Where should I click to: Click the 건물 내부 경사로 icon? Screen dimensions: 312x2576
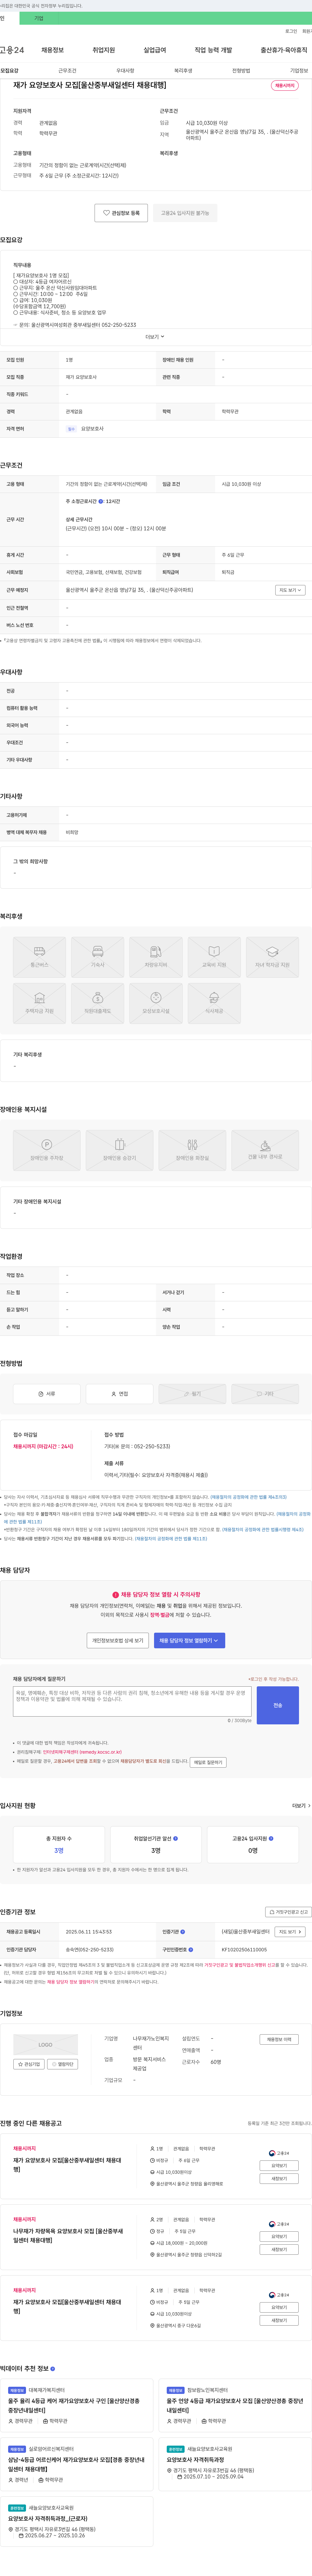click(x=265, y=1150)
